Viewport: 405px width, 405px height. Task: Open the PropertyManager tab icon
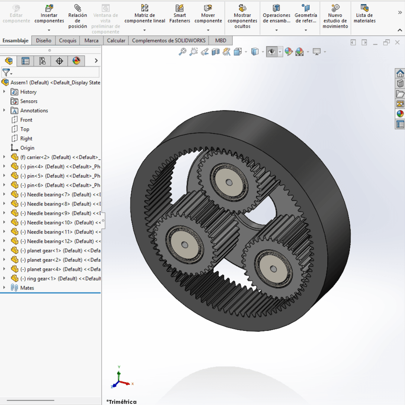click(25, 61)
